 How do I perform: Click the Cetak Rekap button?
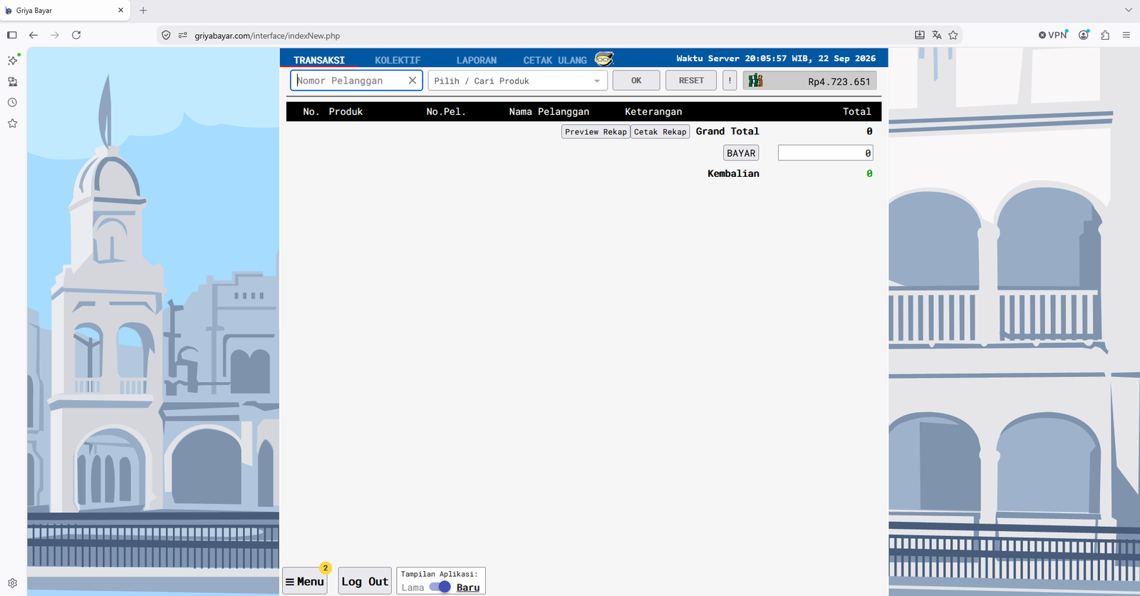point(660,132)
